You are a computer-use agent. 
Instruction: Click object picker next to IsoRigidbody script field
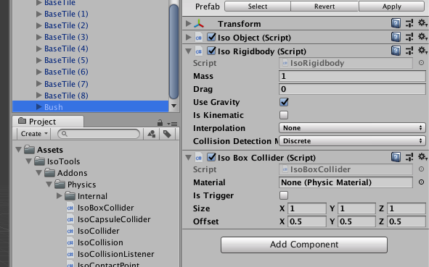[x=421, y=63]
